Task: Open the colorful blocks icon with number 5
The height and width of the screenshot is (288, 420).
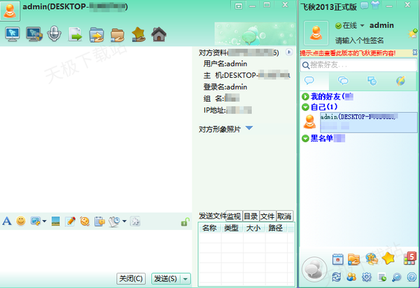Action: pos(409,259)
